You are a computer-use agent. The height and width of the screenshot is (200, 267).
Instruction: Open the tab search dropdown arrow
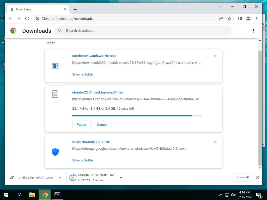[x=220, y=7]
